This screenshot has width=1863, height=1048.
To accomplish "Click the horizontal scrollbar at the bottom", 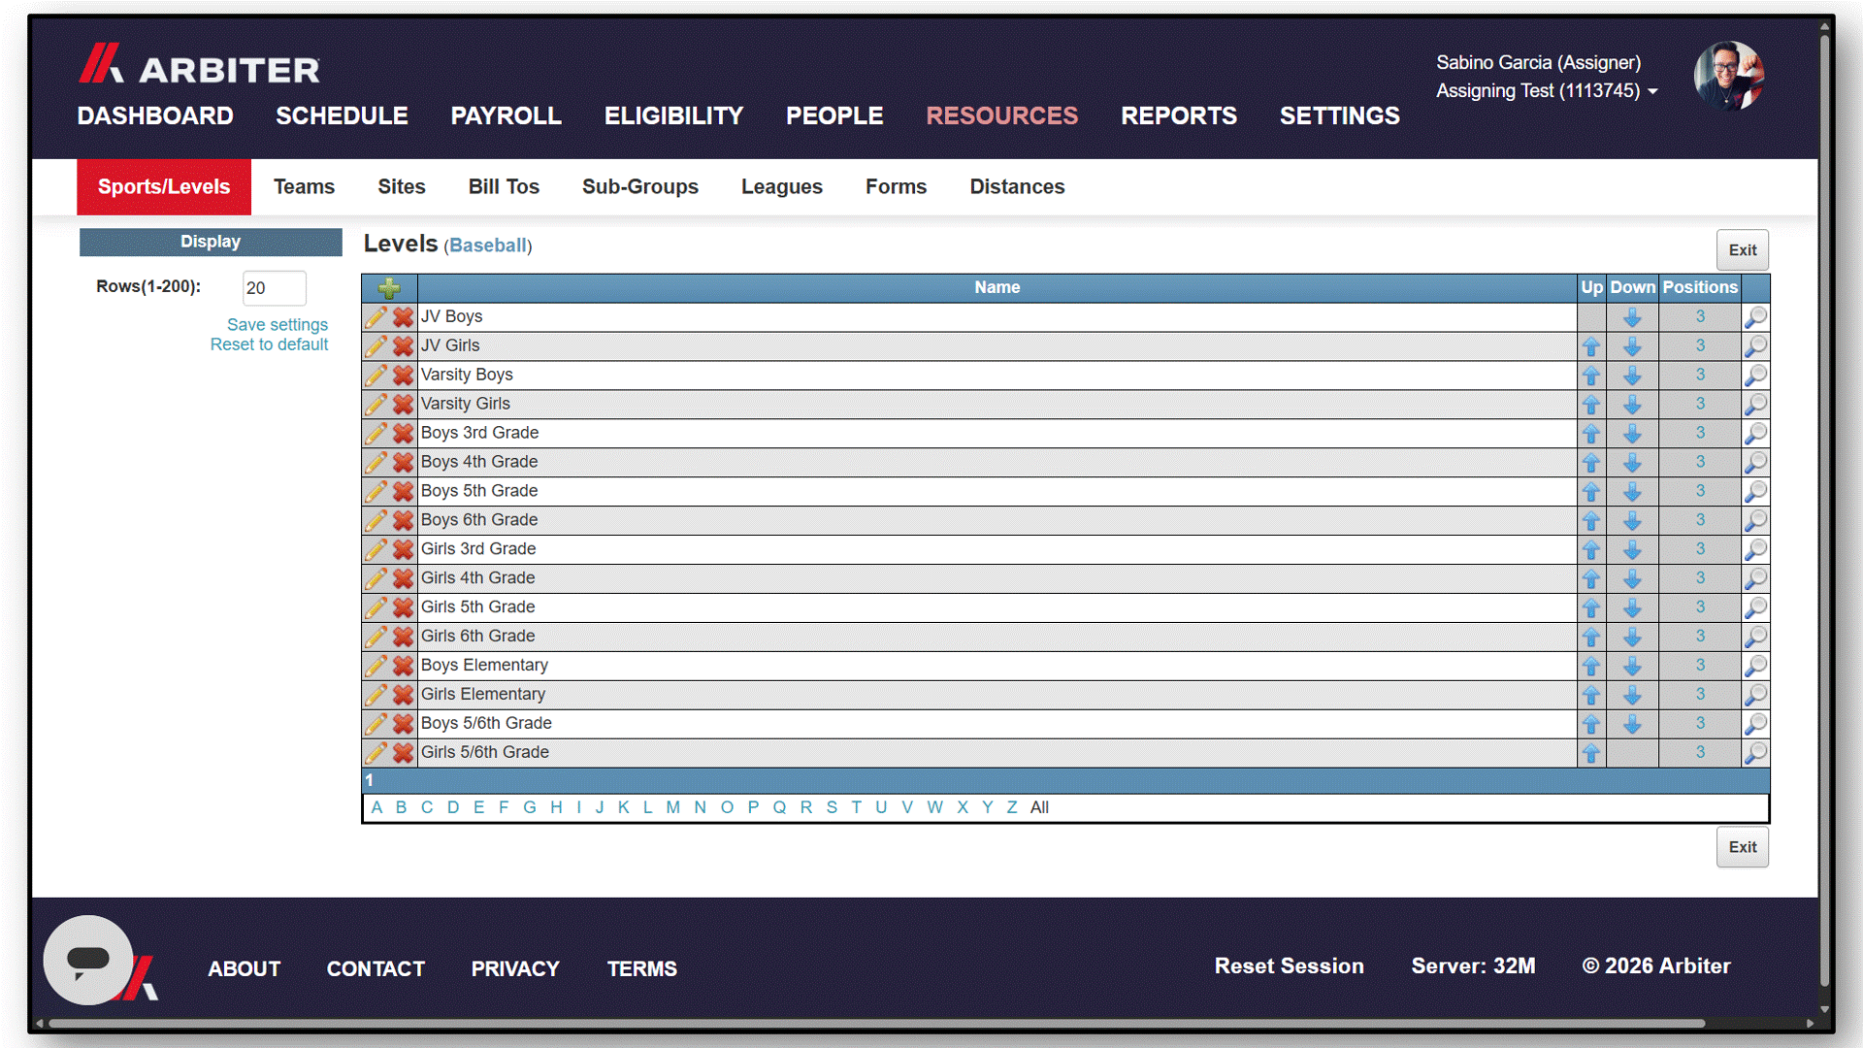I will [x=877, y=1023].
